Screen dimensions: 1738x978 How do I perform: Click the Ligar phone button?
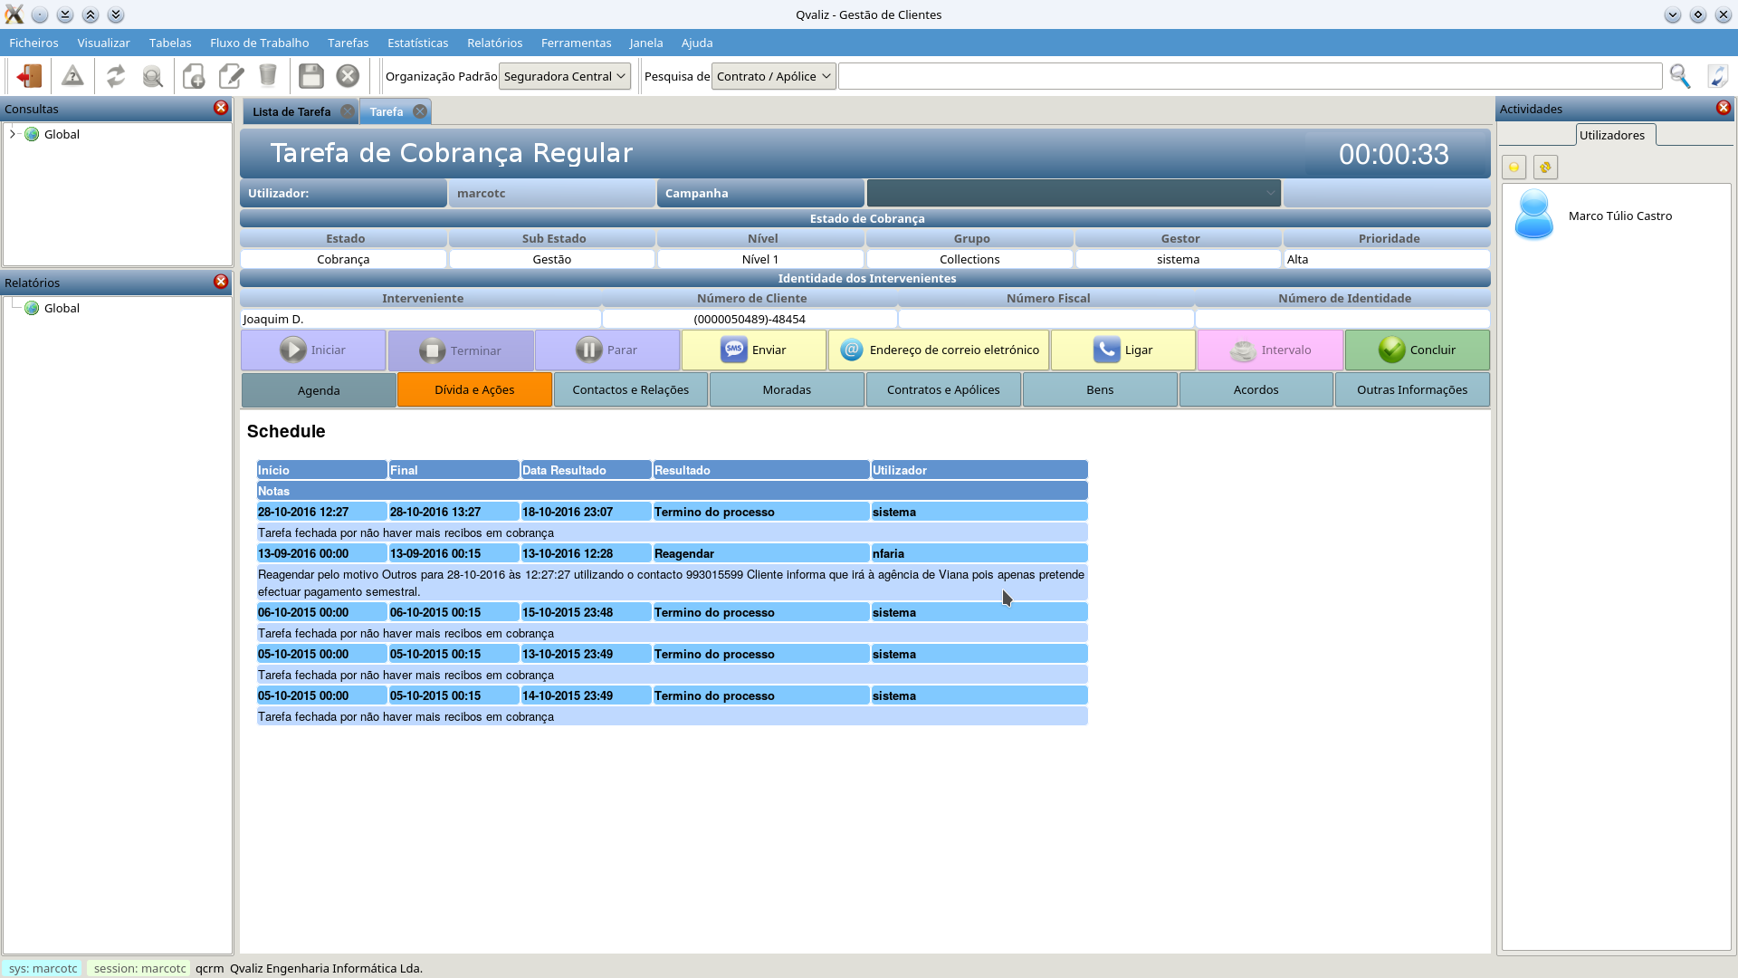click(1122, 350)
